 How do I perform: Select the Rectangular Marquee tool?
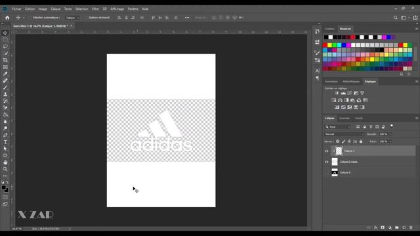(x=5, y=39)
